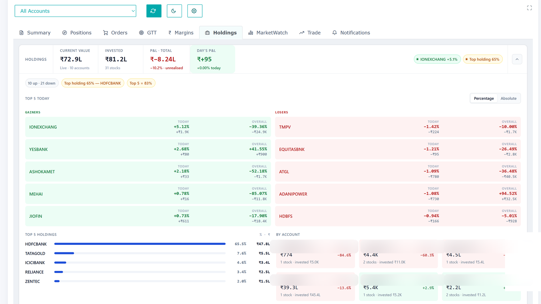This screenshot has height=304, width=541.
Task: Open settings via the gear icon
Action: click(194, 11)
